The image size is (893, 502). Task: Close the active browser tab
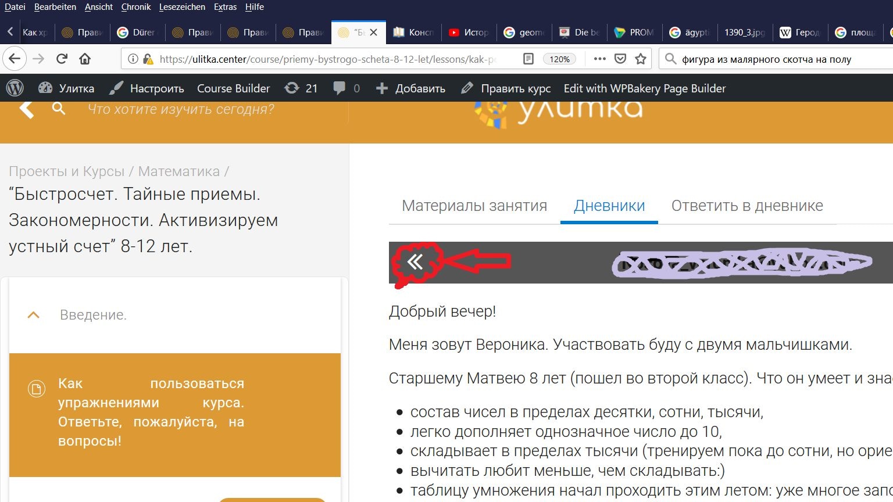[x=374, y=33]
